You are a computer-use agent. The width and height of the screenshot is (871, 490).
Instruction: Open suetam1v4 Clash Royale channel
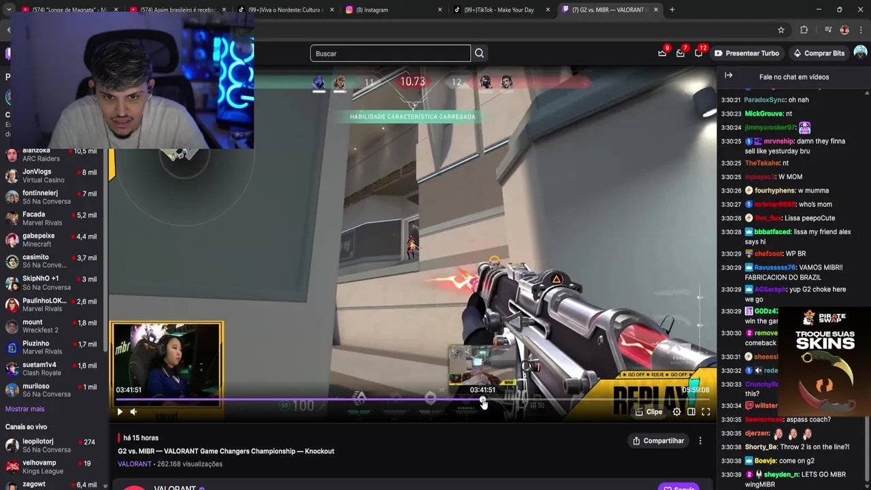point(52,369)
